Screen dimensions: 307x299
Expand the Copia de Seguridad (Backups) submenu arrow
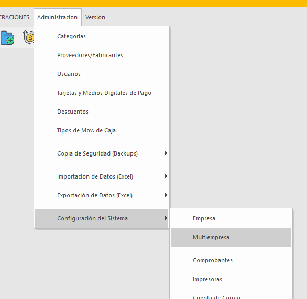click(166, 153)
